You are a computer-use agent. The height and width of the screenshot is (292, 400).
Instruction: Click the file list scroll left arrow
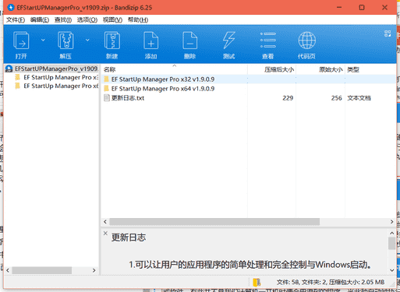(x=105, y=222)
